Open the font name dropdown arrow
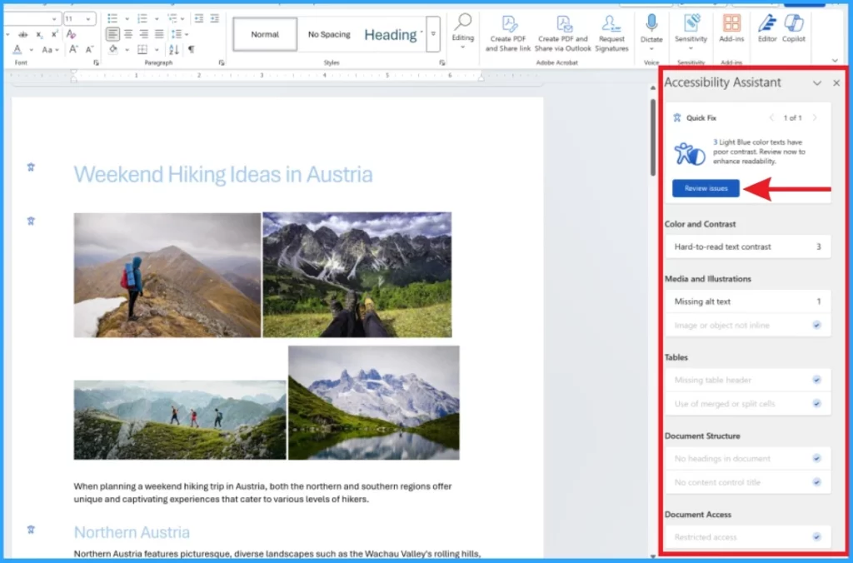This screenshot has height=563, width=853. (x=54, y=19)
